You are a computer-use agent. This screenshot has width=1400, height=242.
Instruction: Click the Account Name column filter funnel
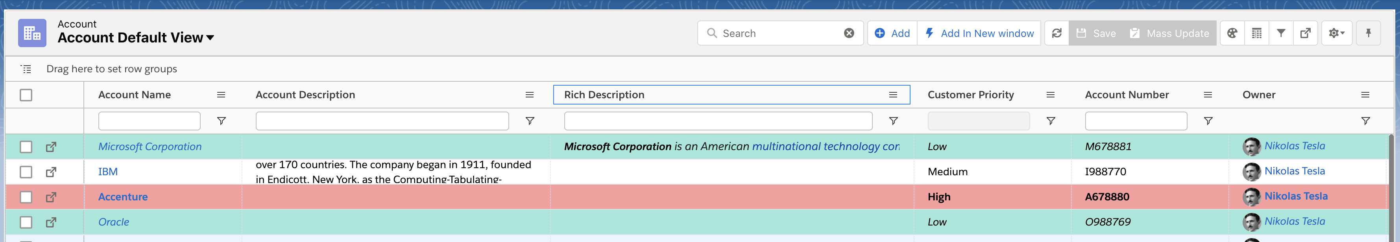(x=221, y=121)
